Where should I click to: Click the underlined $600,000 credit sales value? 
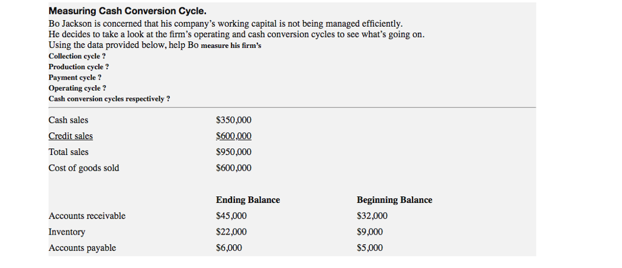coord(234,136)
